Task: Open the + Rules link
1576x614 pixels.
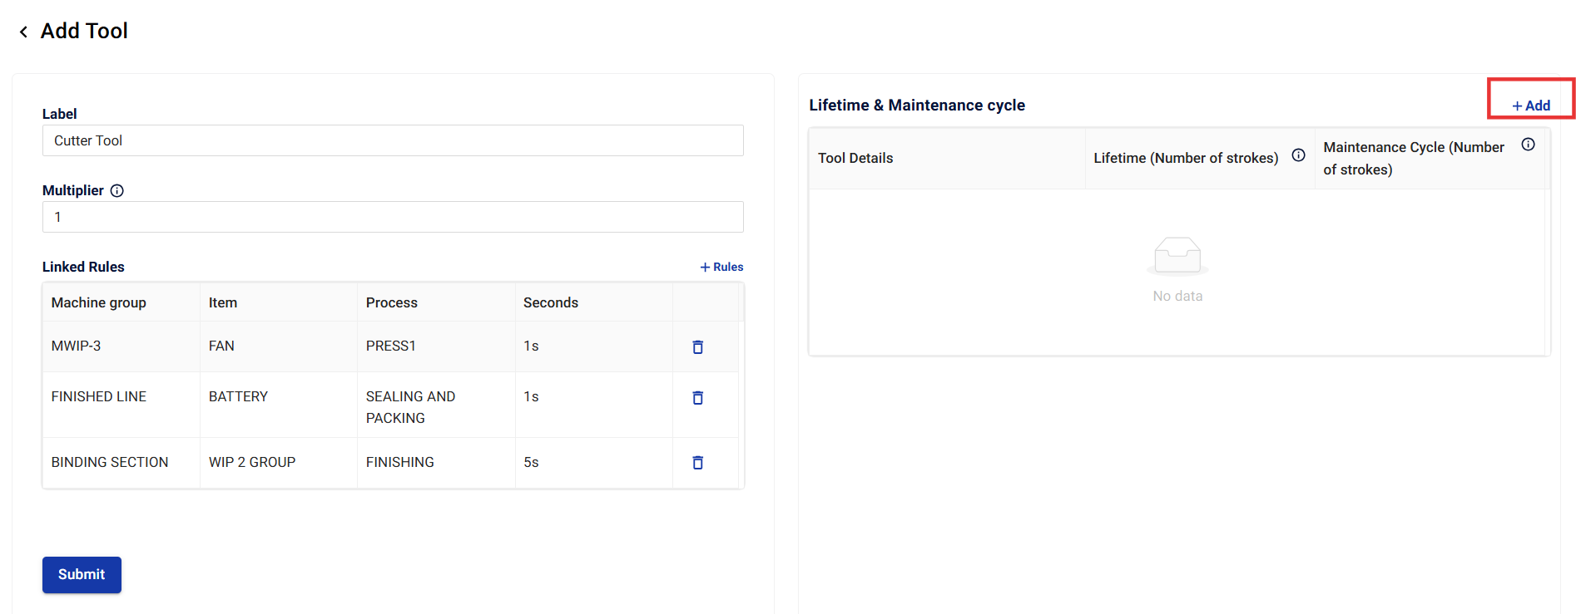Action: point(721,267)
